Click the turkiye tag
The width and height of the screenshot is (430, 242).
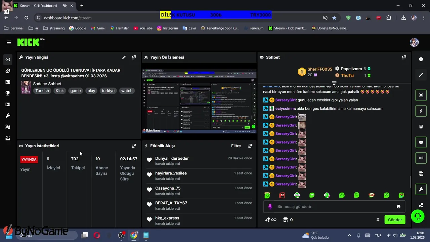point(108,91)
